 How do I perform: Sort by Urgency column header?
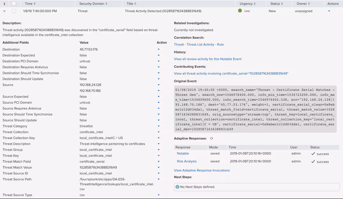[x=248, y=4]
